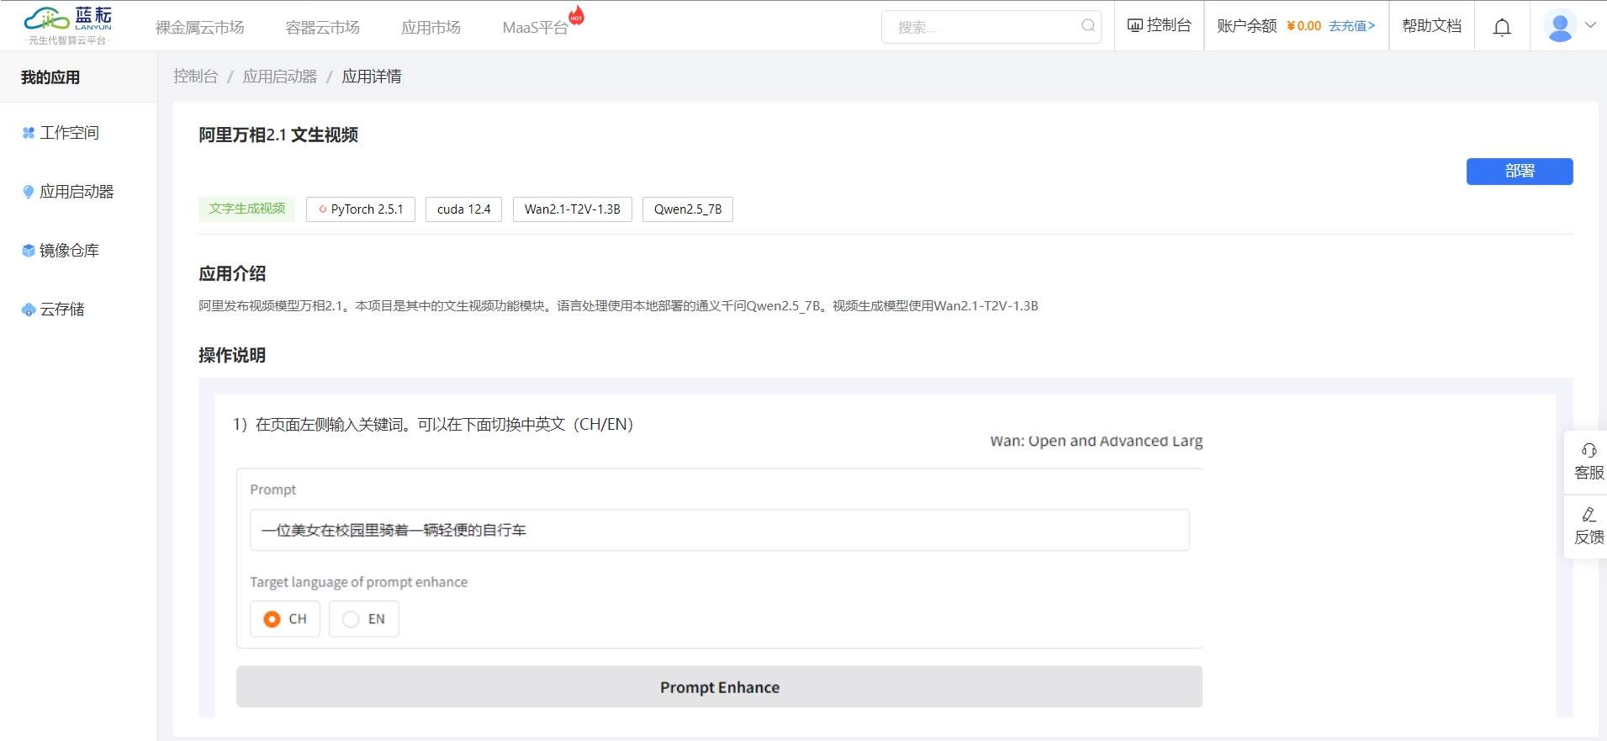Click the 文字生成视频 green tag

[247, 209]
